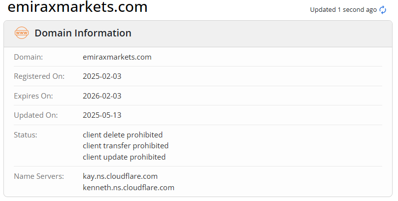Screen dimensions: 398x201
Task: Click the "Expires On:" label
Action: pyautogui.click(x=33, y=96)
